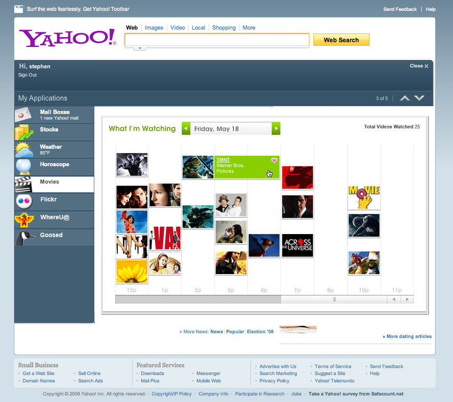The width and height of the screenshot is (453, 402).
Task: Open the Silver Surfer thumbnail at 12p
Action: 132,164
